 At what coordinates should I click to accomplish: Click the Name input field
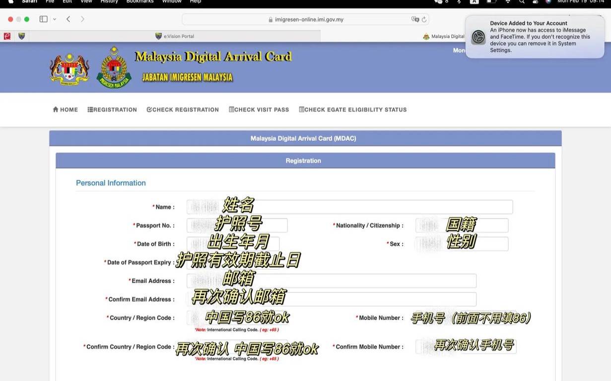[x=349, y=207]
